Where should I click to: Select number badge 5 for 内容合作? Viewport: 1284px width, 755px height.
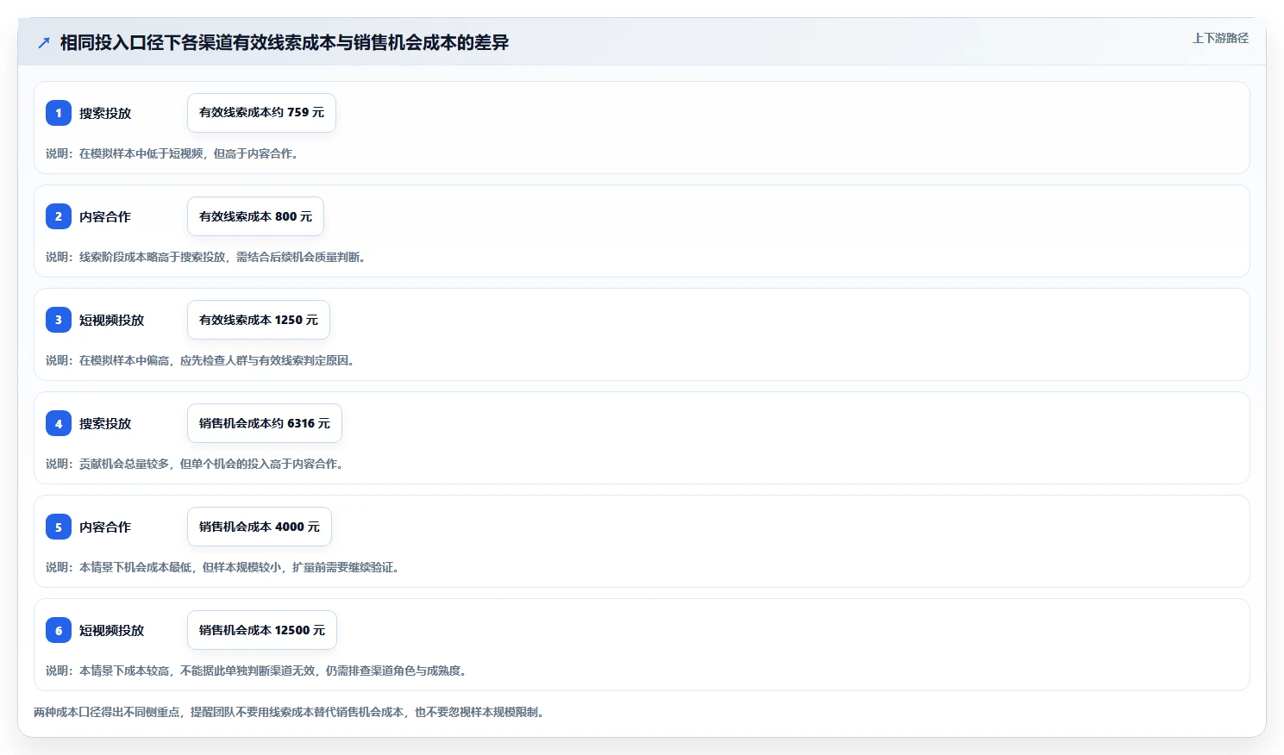(x=59, y=527)
